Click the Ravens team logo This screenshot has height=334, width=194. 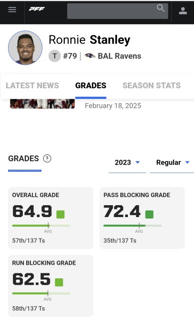click(x=90, y=56)
